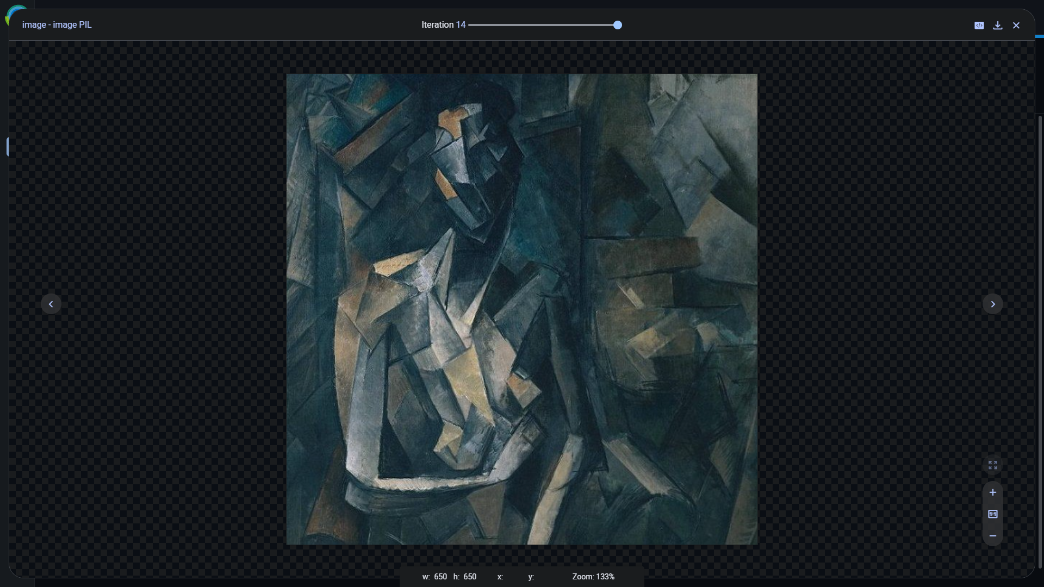Image resolution: width=1044 pixels, height=587 pixels.
Task: Go back to the previous image
Action: [x=51, y=304]
